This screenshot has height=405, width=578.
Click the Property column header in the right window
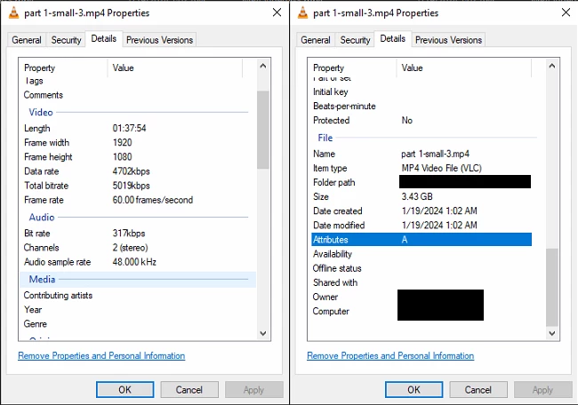pyautogui.click(x=352, y=67)
